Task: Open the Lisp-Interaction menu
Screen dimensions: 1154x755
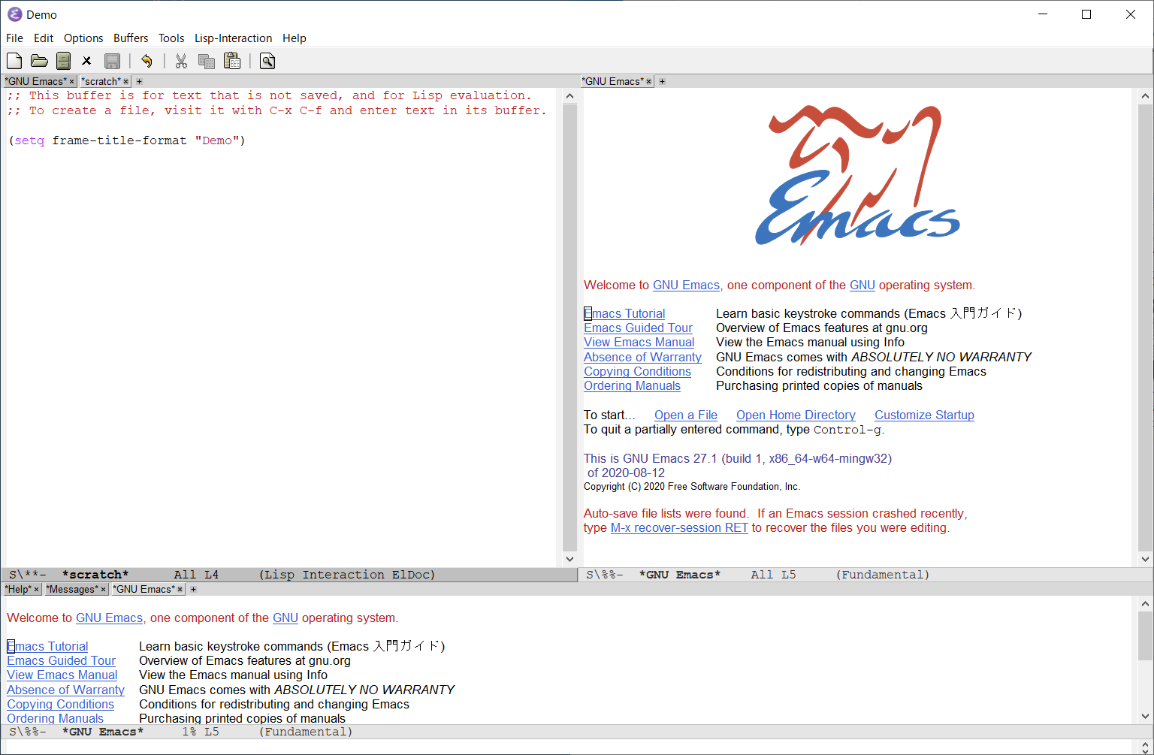Action: pyautogui.click(x=233, y=38)
